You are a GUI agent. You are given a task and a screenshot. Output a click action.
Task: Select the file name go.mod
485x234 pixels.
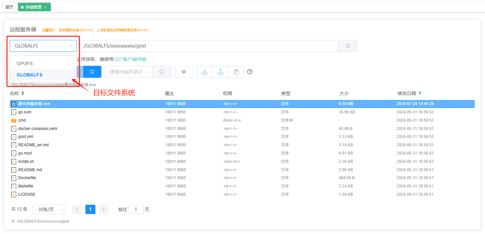click(x=25, y=153)
